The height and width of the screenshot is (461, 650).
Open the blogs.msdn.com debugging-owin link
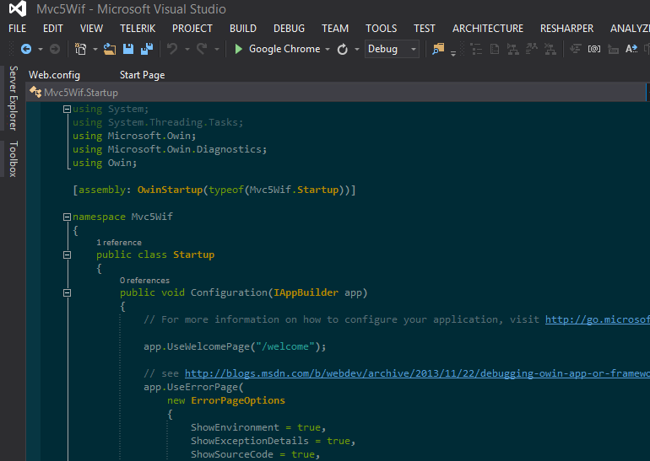pyautogui.click(x=418, y=373)
